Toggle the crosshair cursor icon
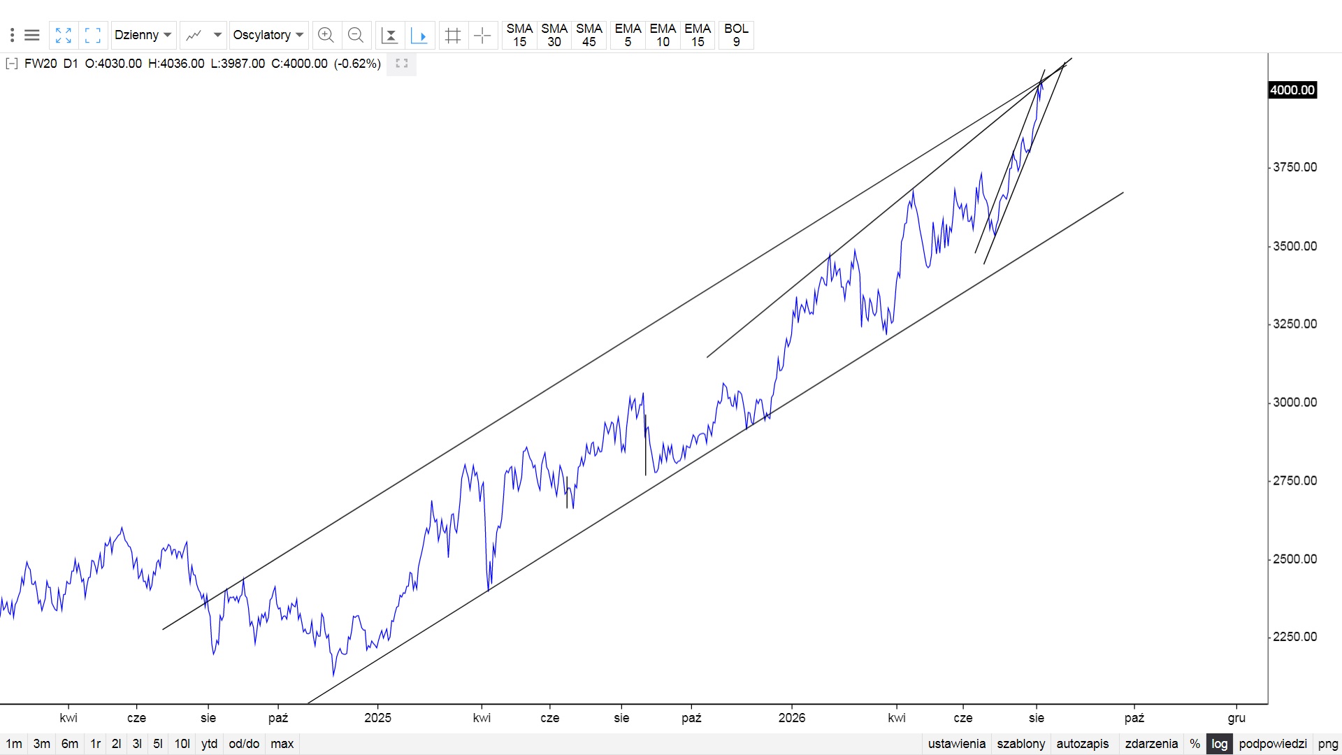 click(482, 35)
